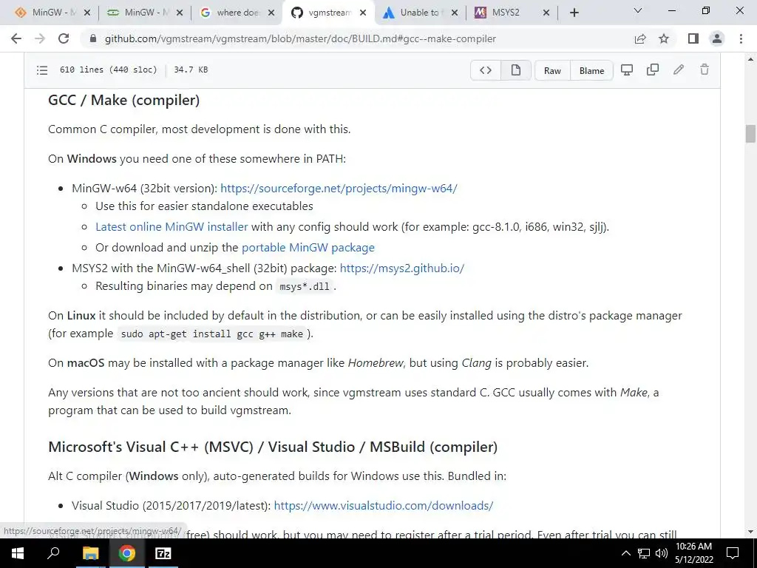Open Latest online MinGW installer link
Image resolution: width=757 pixels, height=568 pixels.
pyautogui.click(x=172, y=227)
